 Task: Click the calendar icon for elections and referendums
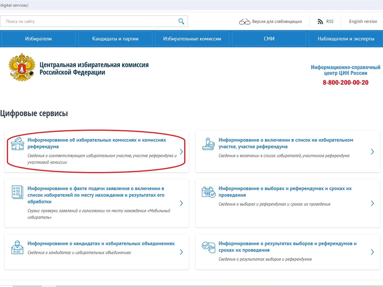pos(208,192)
